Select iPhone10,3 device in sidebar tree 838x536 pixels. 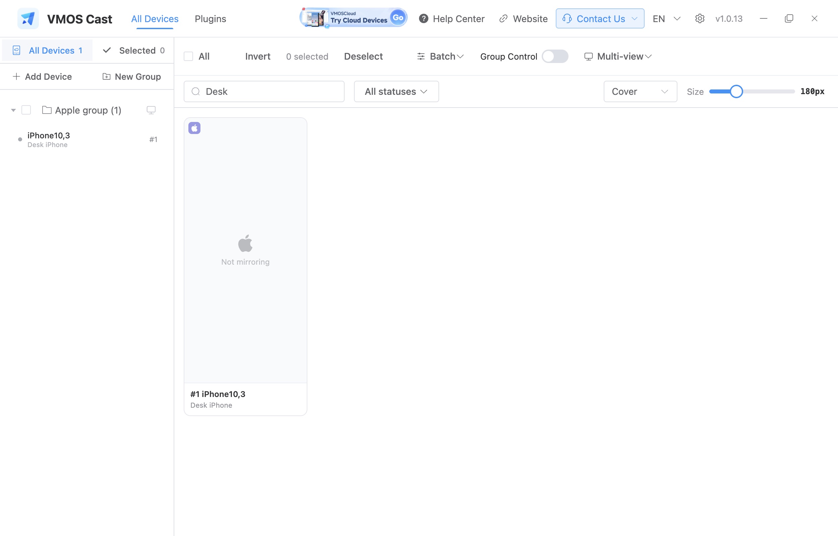click(x=87, y=140)
